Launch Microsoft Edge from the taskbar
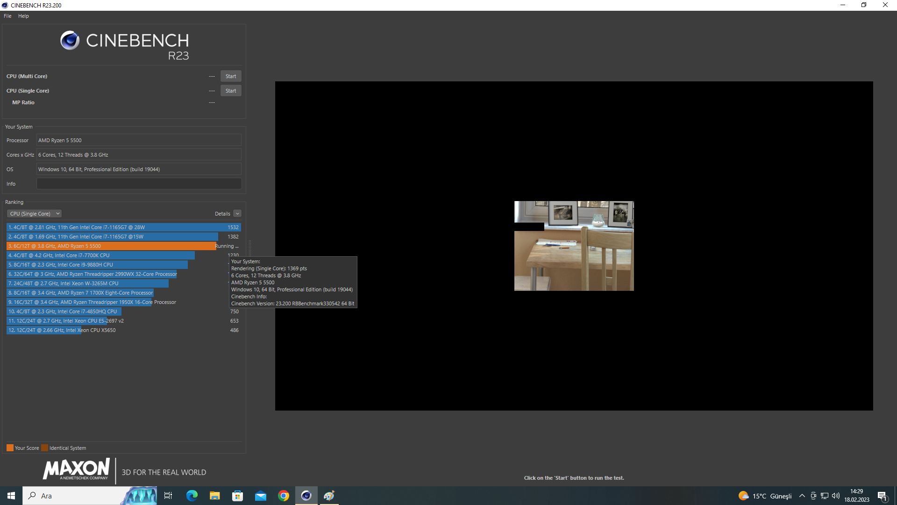 192,496
